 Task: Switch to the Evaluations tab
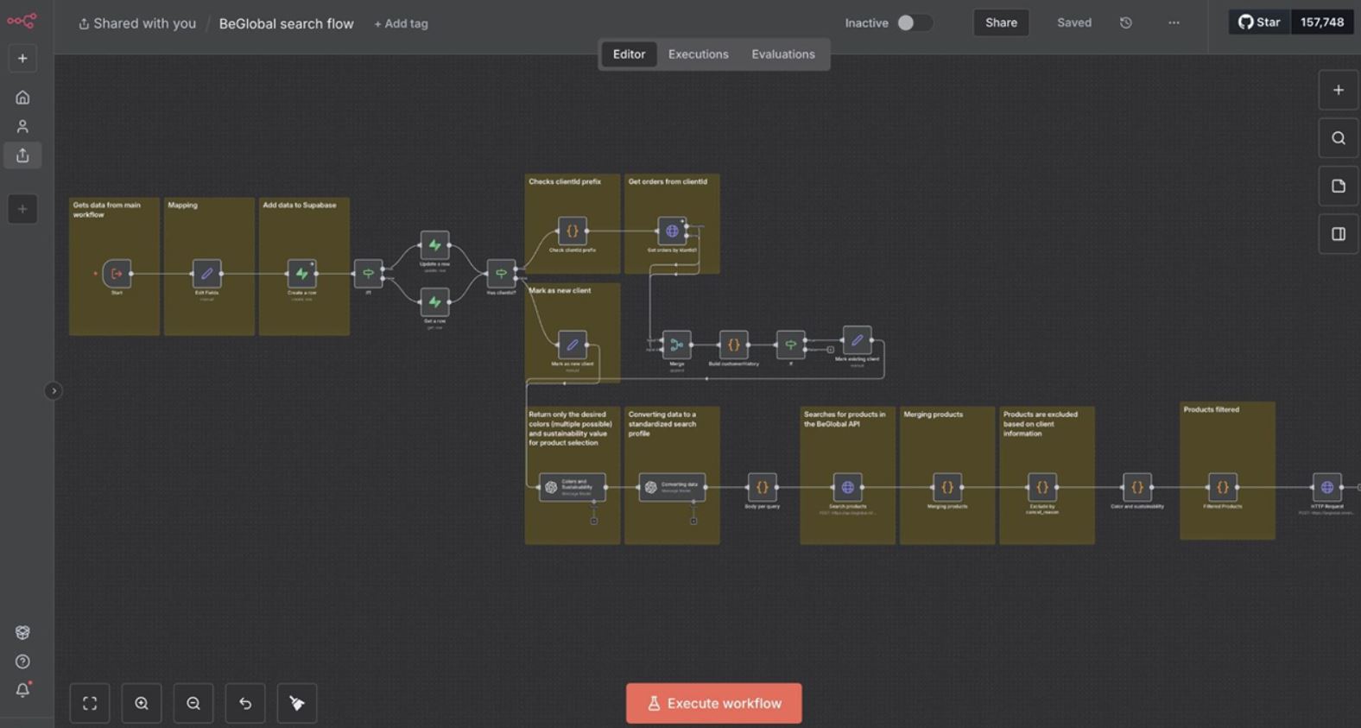tap(782, 54)
